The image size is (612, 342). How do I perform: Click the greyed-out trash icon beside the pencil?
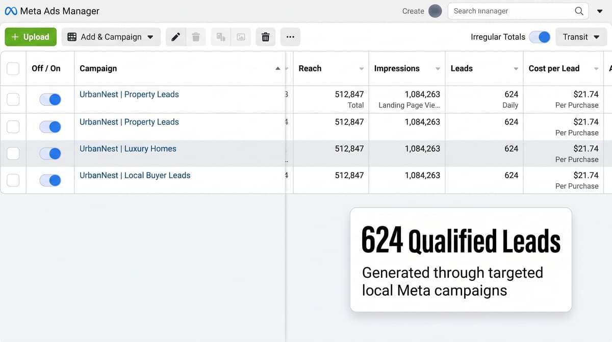click(x=196, y=37)
